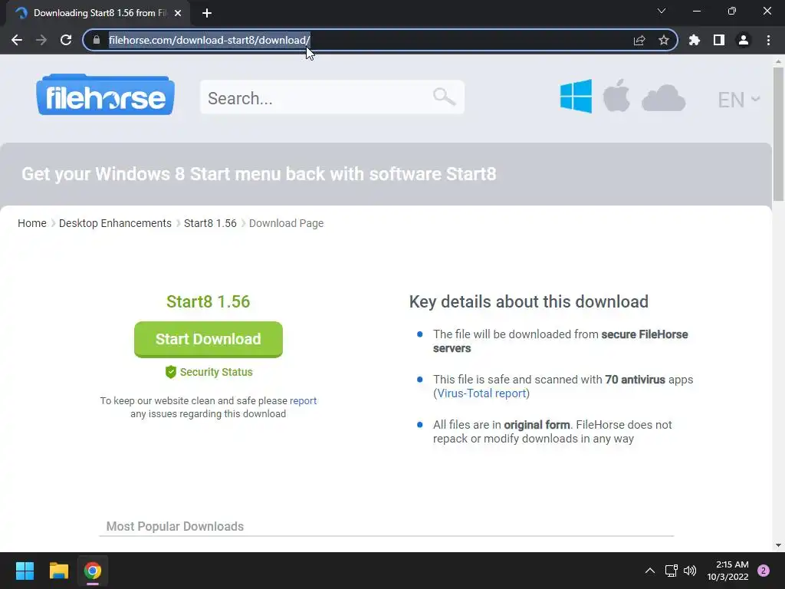Image resolution: width=785 pixels, height=589 pixels.
Task: Click the Key details about this download heading
Action: [x=529, y=301]
